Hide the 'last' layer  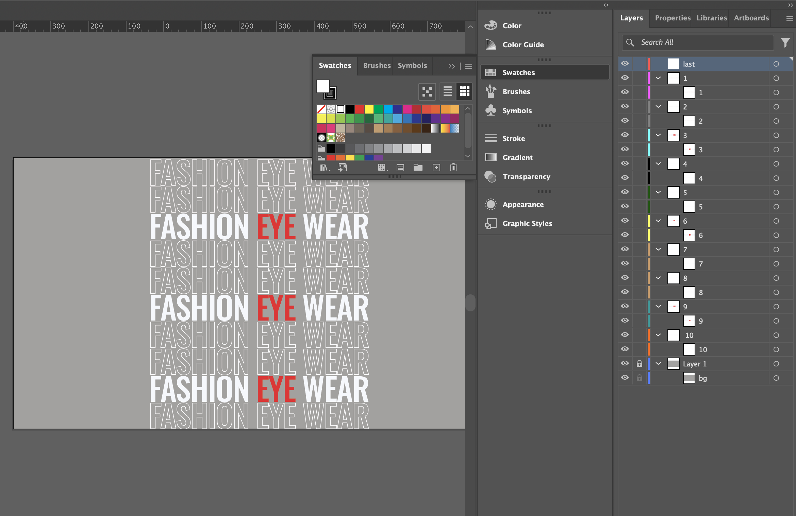coord(625,64)
